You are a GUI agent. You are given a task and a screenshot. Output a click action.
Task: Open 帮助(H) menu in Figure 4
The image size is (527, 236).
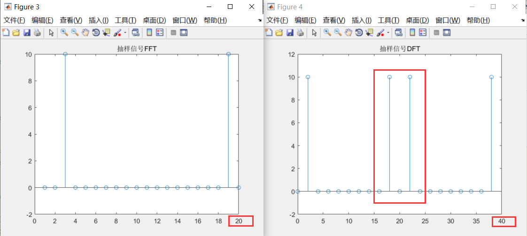coord(478,20)
